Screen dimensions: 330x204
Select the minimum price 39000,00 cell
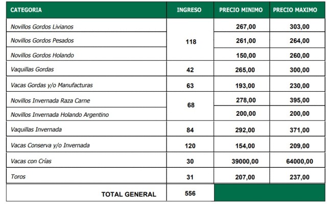pyautogui.click(x=242, y=160)
